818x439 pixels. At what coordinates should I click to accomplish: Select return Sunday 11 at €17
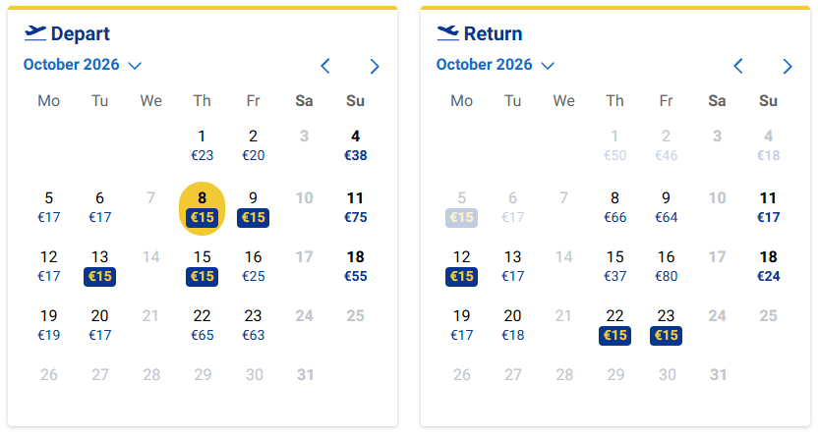(x=769, y=207)
